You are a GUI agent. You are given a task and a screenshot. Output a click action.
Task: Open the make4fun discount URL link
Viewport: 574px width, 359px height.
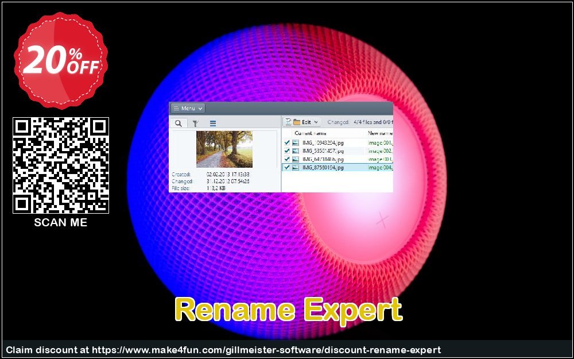[266, 350]
